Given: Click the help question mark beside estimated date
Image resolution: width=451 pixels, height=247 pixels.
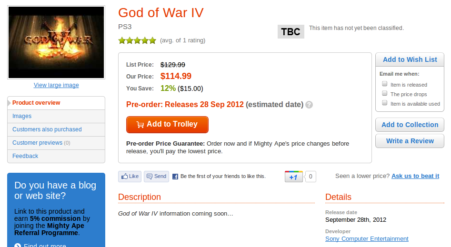Looking at the screenshot, I should coord(309,105).
